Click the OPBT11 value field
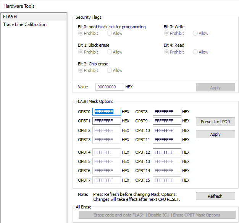The width and height of the screenshot is (239, 223). point(167,140)
